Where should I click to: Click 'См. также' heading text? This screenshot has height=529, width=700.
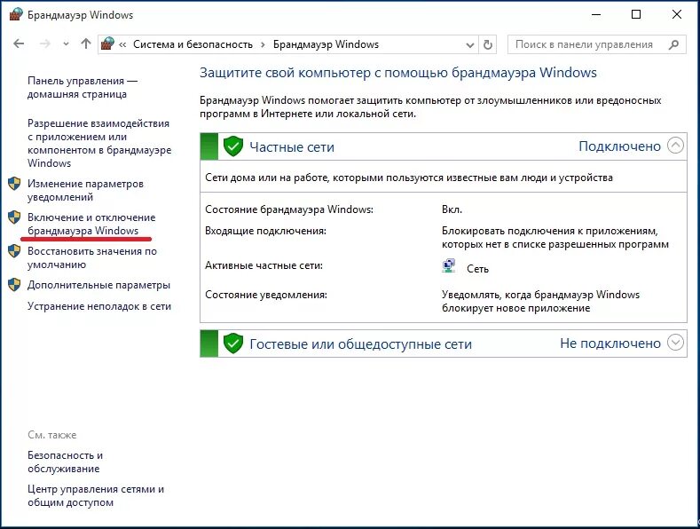tap(51, 435)
